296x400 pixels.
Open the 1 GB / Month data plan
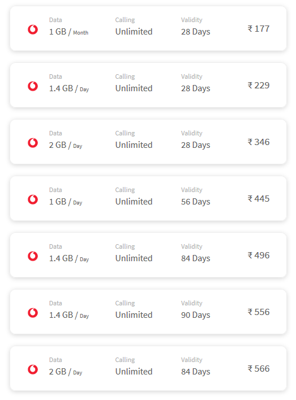pyautogui.click(x=148, y=28)
